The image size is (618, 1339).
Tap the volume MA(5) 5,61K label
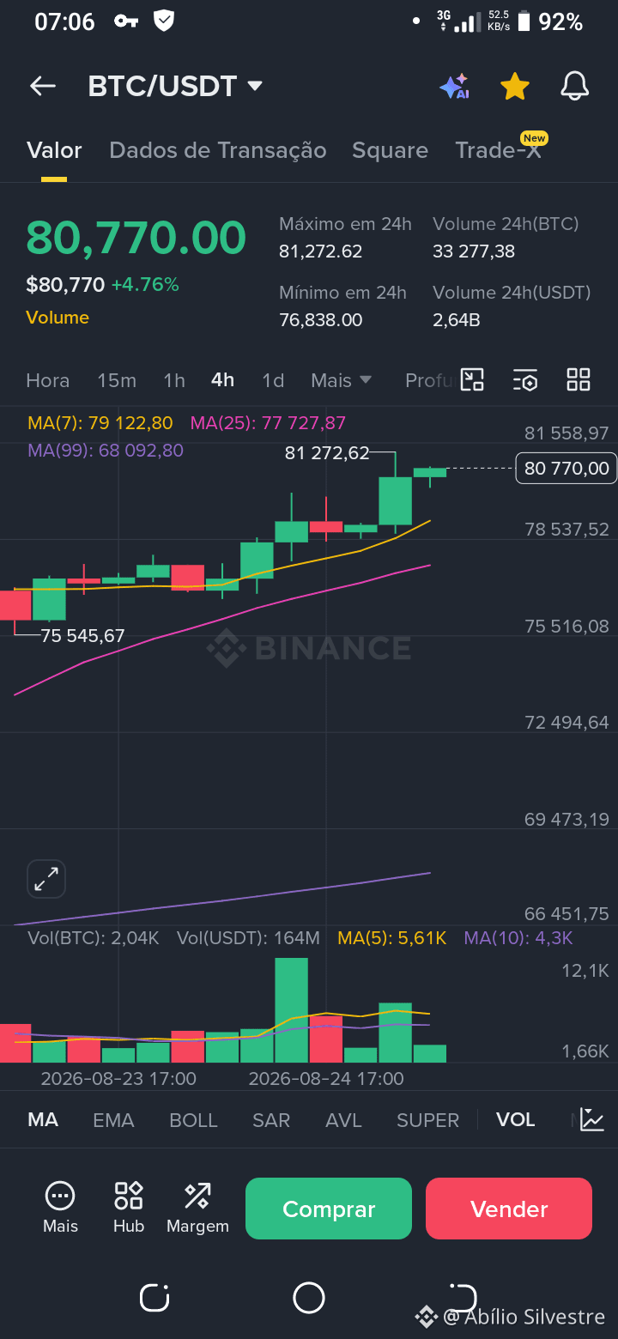pos(392,938)
